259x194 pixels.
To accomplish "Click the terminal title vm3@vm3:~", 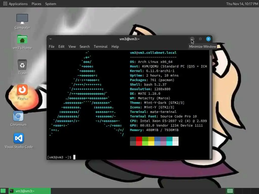I will point(129,39).
